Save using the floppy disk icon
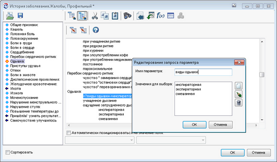 [20, 16]
